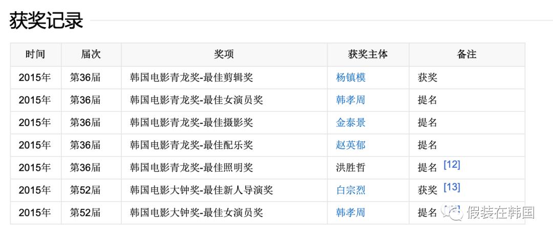
Task: Click the name 洪胜哲
Action: pos(351,167)
